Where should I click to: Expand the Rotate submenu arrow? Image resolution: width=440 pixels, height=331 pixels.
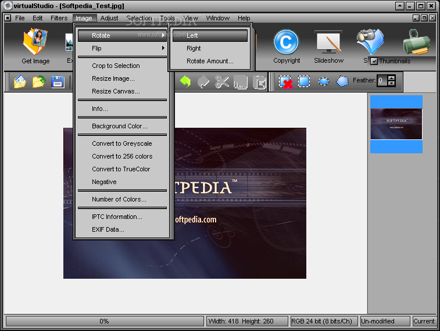pyautogui.click(x=163, y=35)
